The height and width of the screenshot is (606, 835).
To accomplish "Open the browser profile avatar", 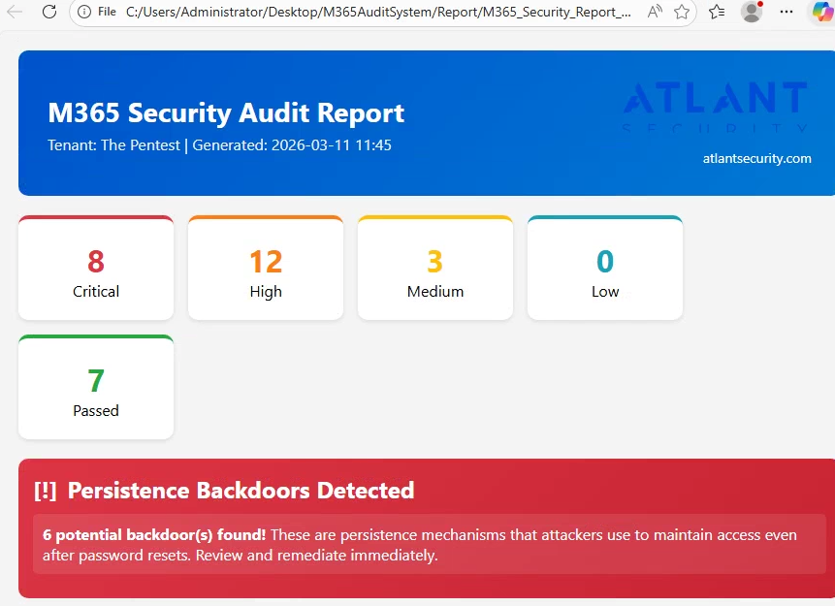I will 752,12.
